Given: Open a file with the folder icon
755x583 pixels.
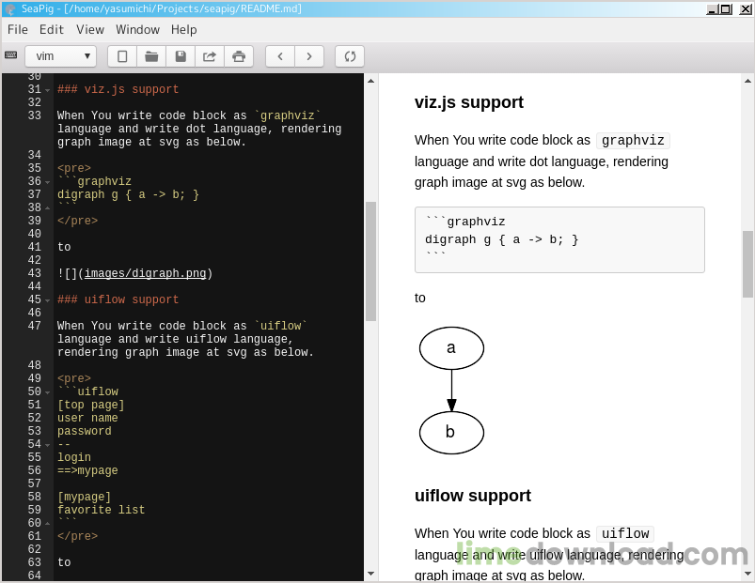Looking at the screenshot, I should (151, 56).
